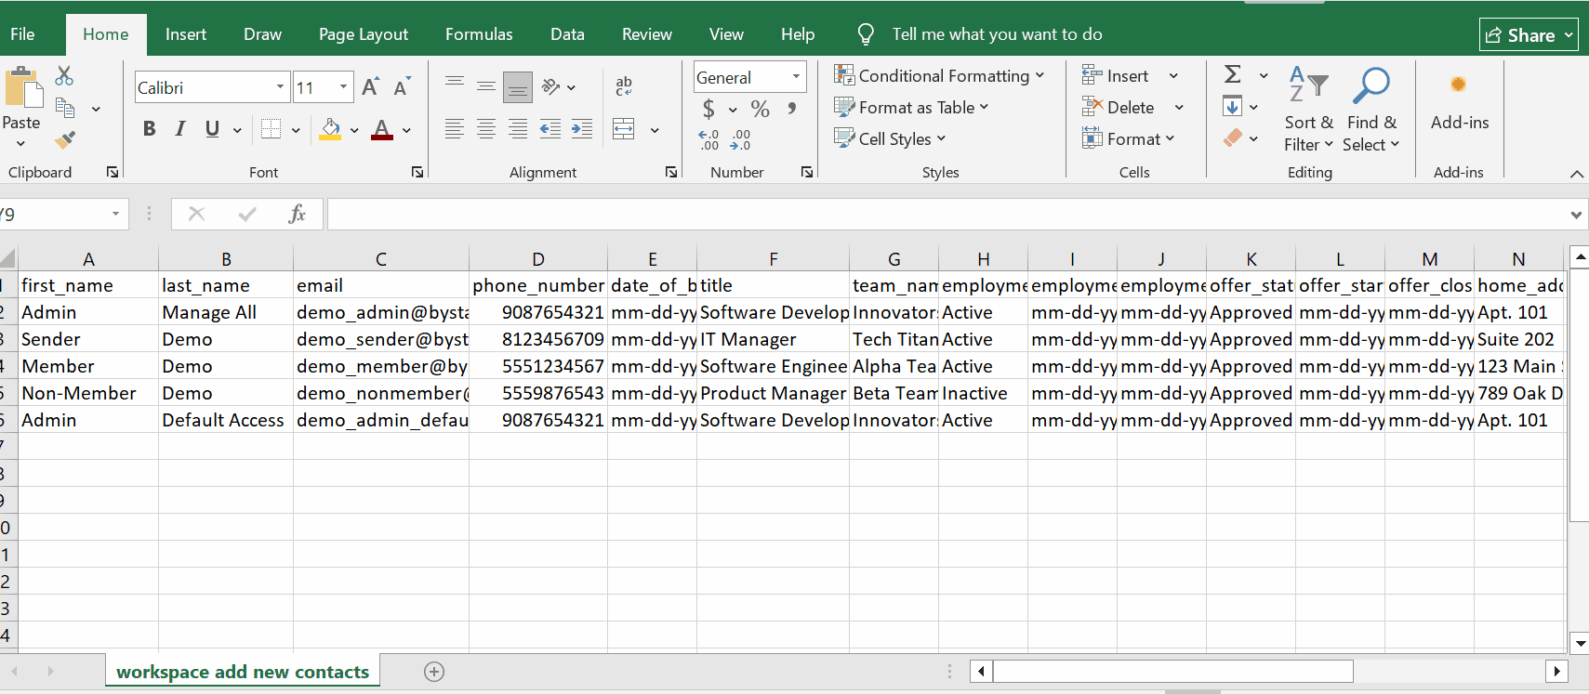Collapse the ribbon with the chevron
The width and height of the screenshot is (1589, 694).
coord(1577,174)
